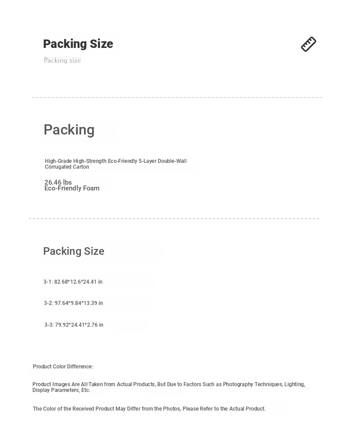Click the dashed divider above Packing Size section
351x427 pixels.
click(174, 218)
